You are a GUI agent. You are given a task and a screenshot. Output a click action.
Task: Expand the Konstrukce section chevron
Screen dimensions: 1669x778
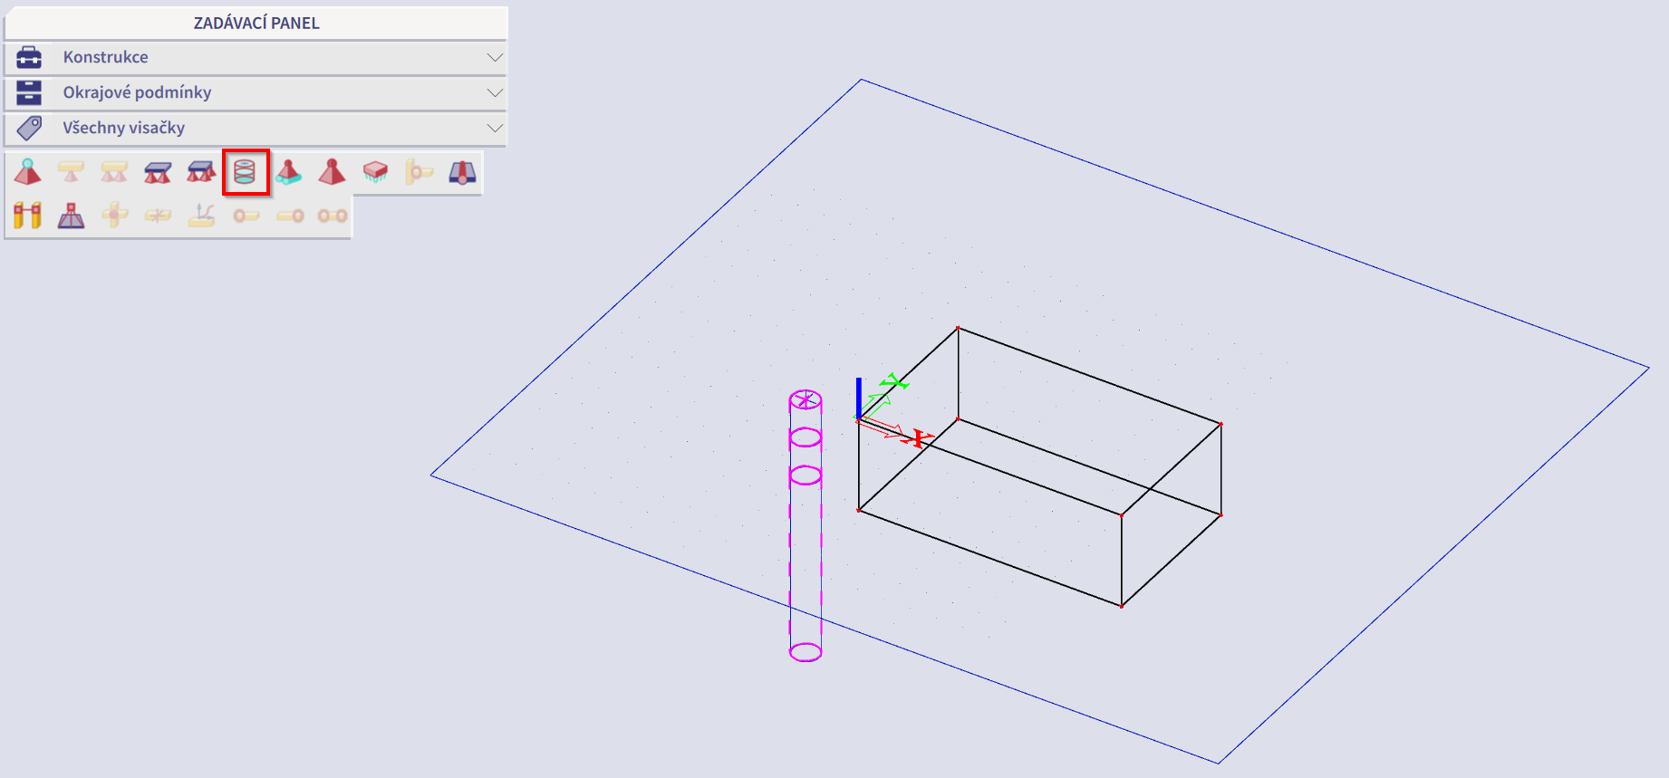[x=495, y=57]
